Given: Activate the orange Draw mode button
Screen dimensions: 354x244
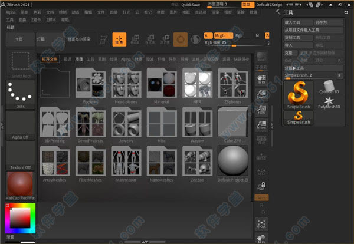Looking at the screenshot, I should [119, 39].
